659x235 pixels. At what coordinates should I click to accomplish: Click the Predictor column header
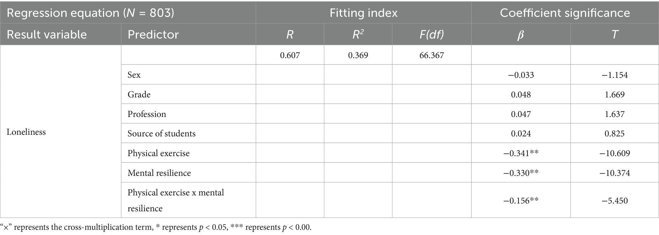[188, 34]
